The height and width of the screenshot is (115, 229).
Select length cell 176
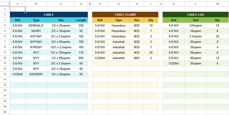point(81,53)
